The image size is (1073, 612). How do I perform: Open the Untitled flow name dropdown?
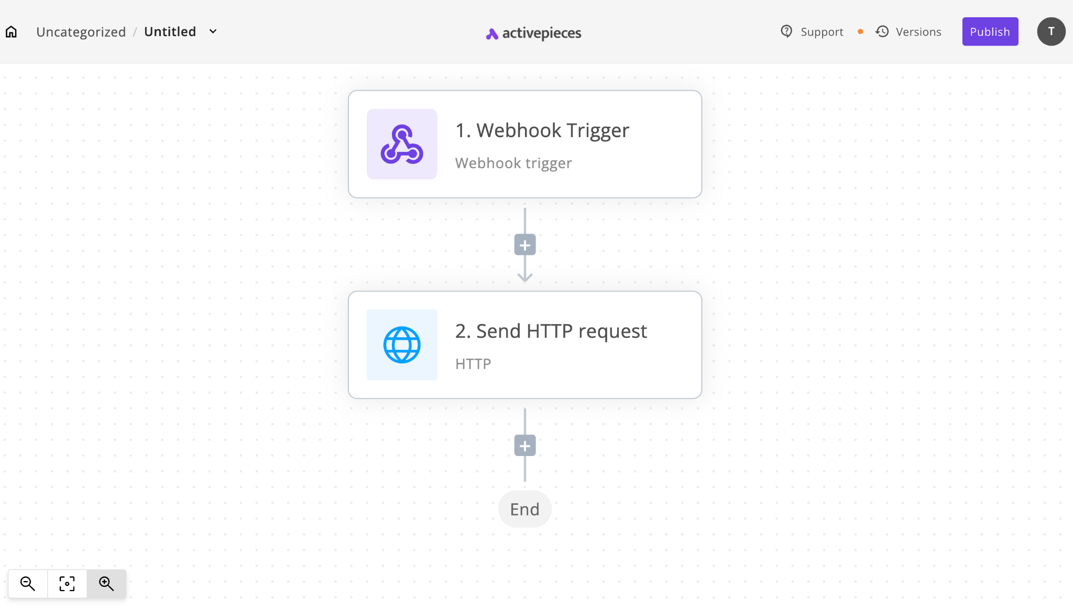[214, 31]
